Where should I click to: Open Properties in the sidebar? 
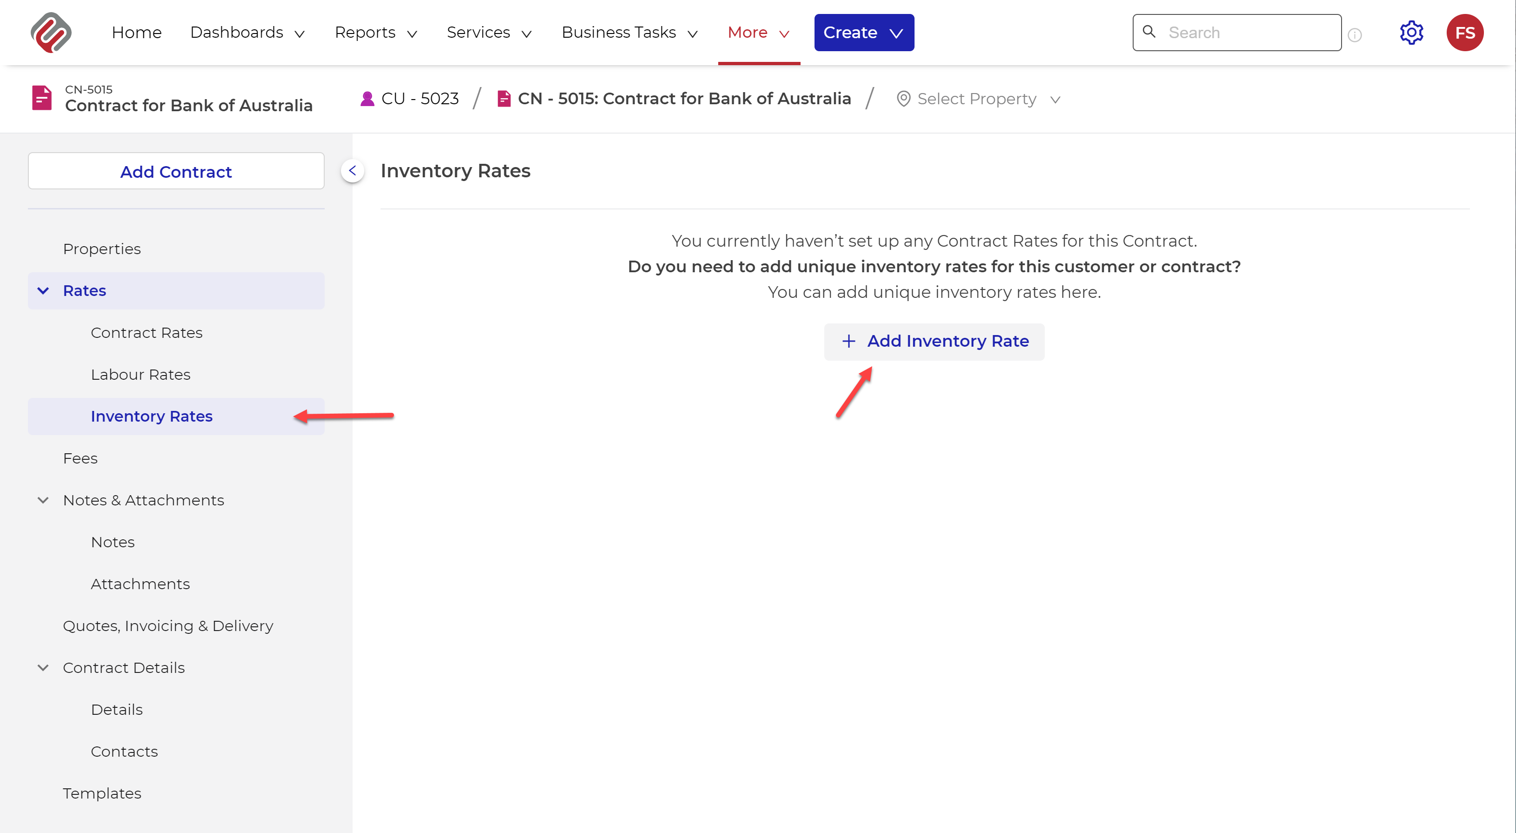(102, 249)
